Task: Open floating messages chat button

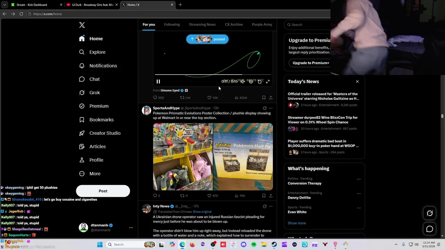Action: pos(430,229)
